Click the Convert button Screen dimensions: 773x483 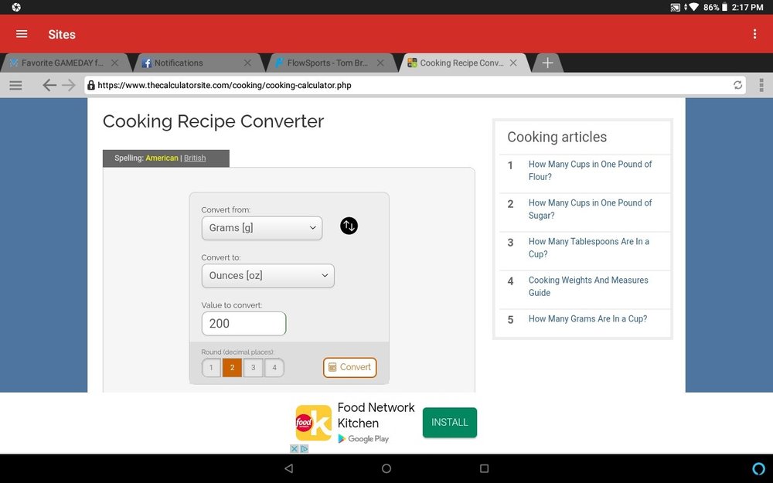349,368
